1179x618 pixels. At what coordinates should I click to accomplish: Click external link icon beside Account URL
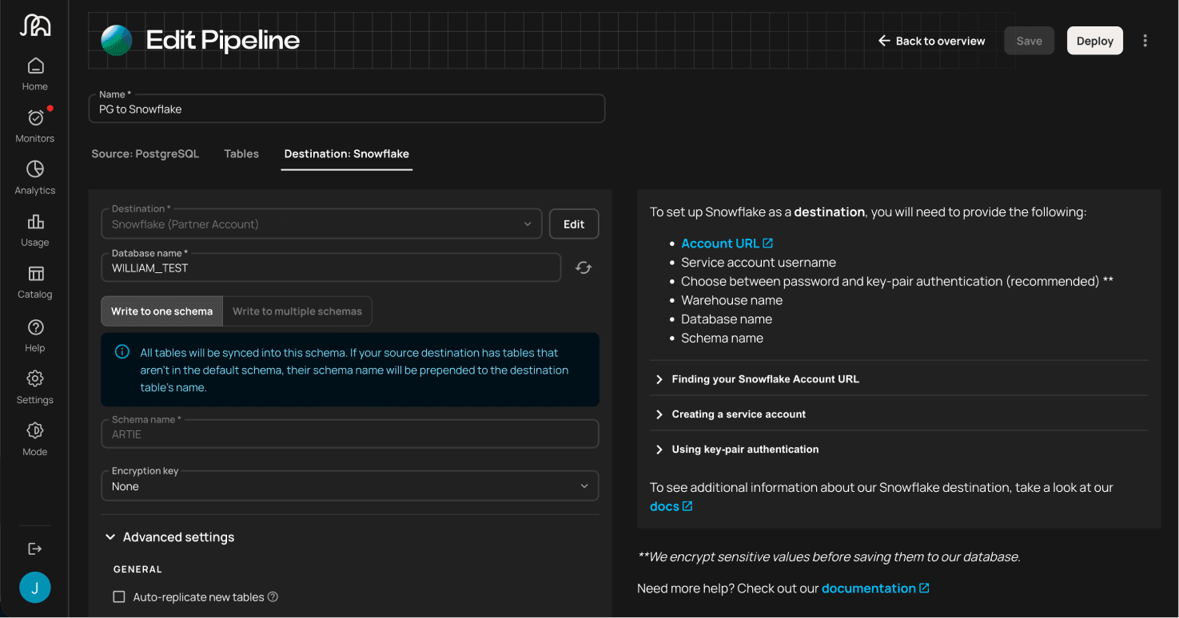(x=768, y=244)
